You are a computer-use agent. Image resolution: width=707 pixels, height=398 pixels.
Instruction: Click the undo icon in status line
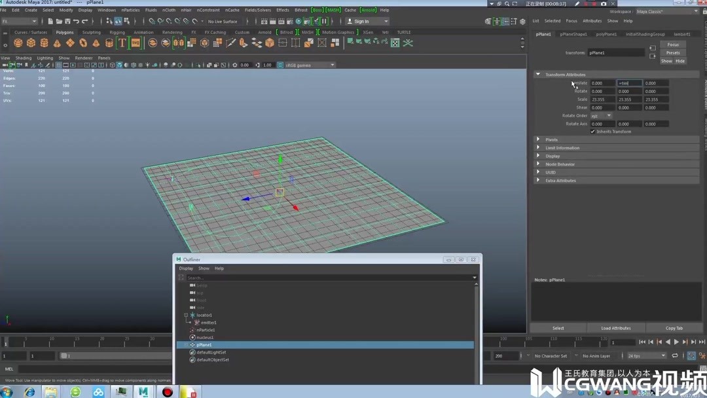(x=76, y=22)
